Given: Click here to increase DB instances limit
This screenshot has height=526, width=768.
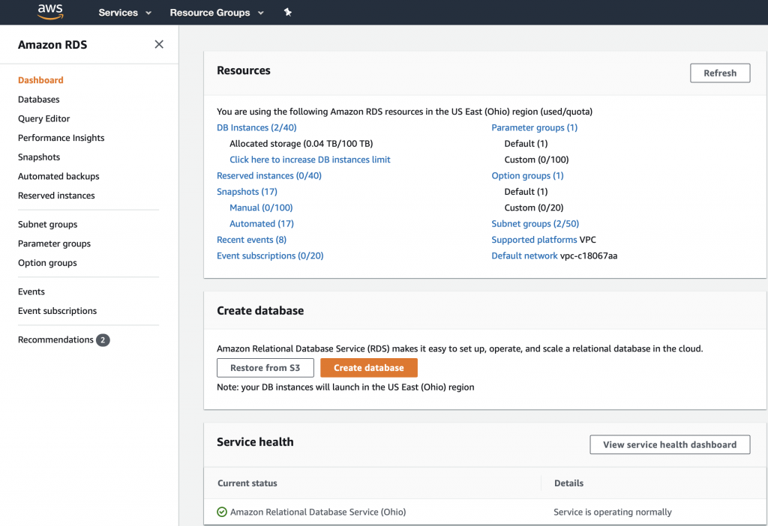Looking at the screenshot, I should 310,160.
